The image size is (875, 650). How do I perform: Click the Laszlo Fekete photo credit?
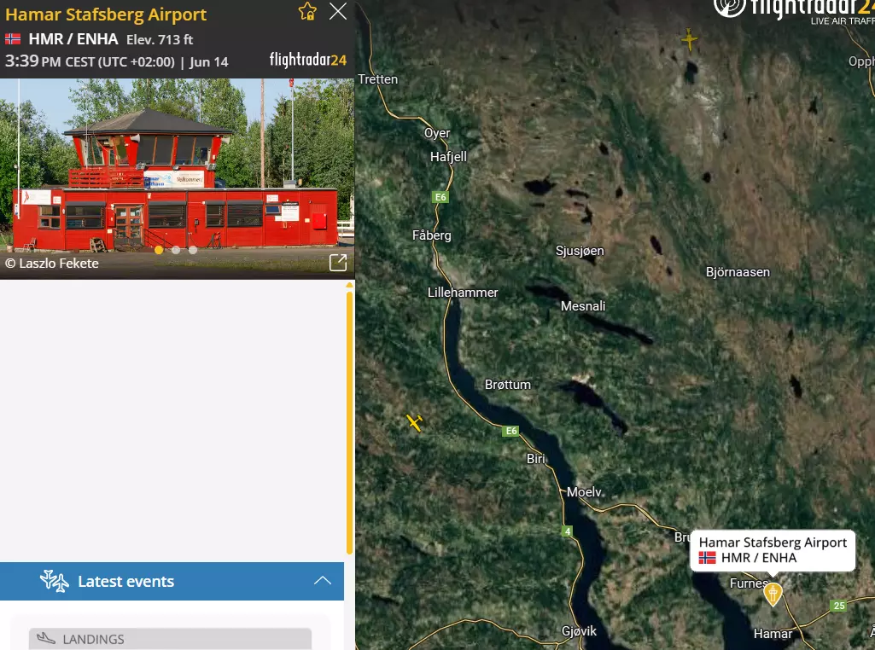click(x=52, y=263)
